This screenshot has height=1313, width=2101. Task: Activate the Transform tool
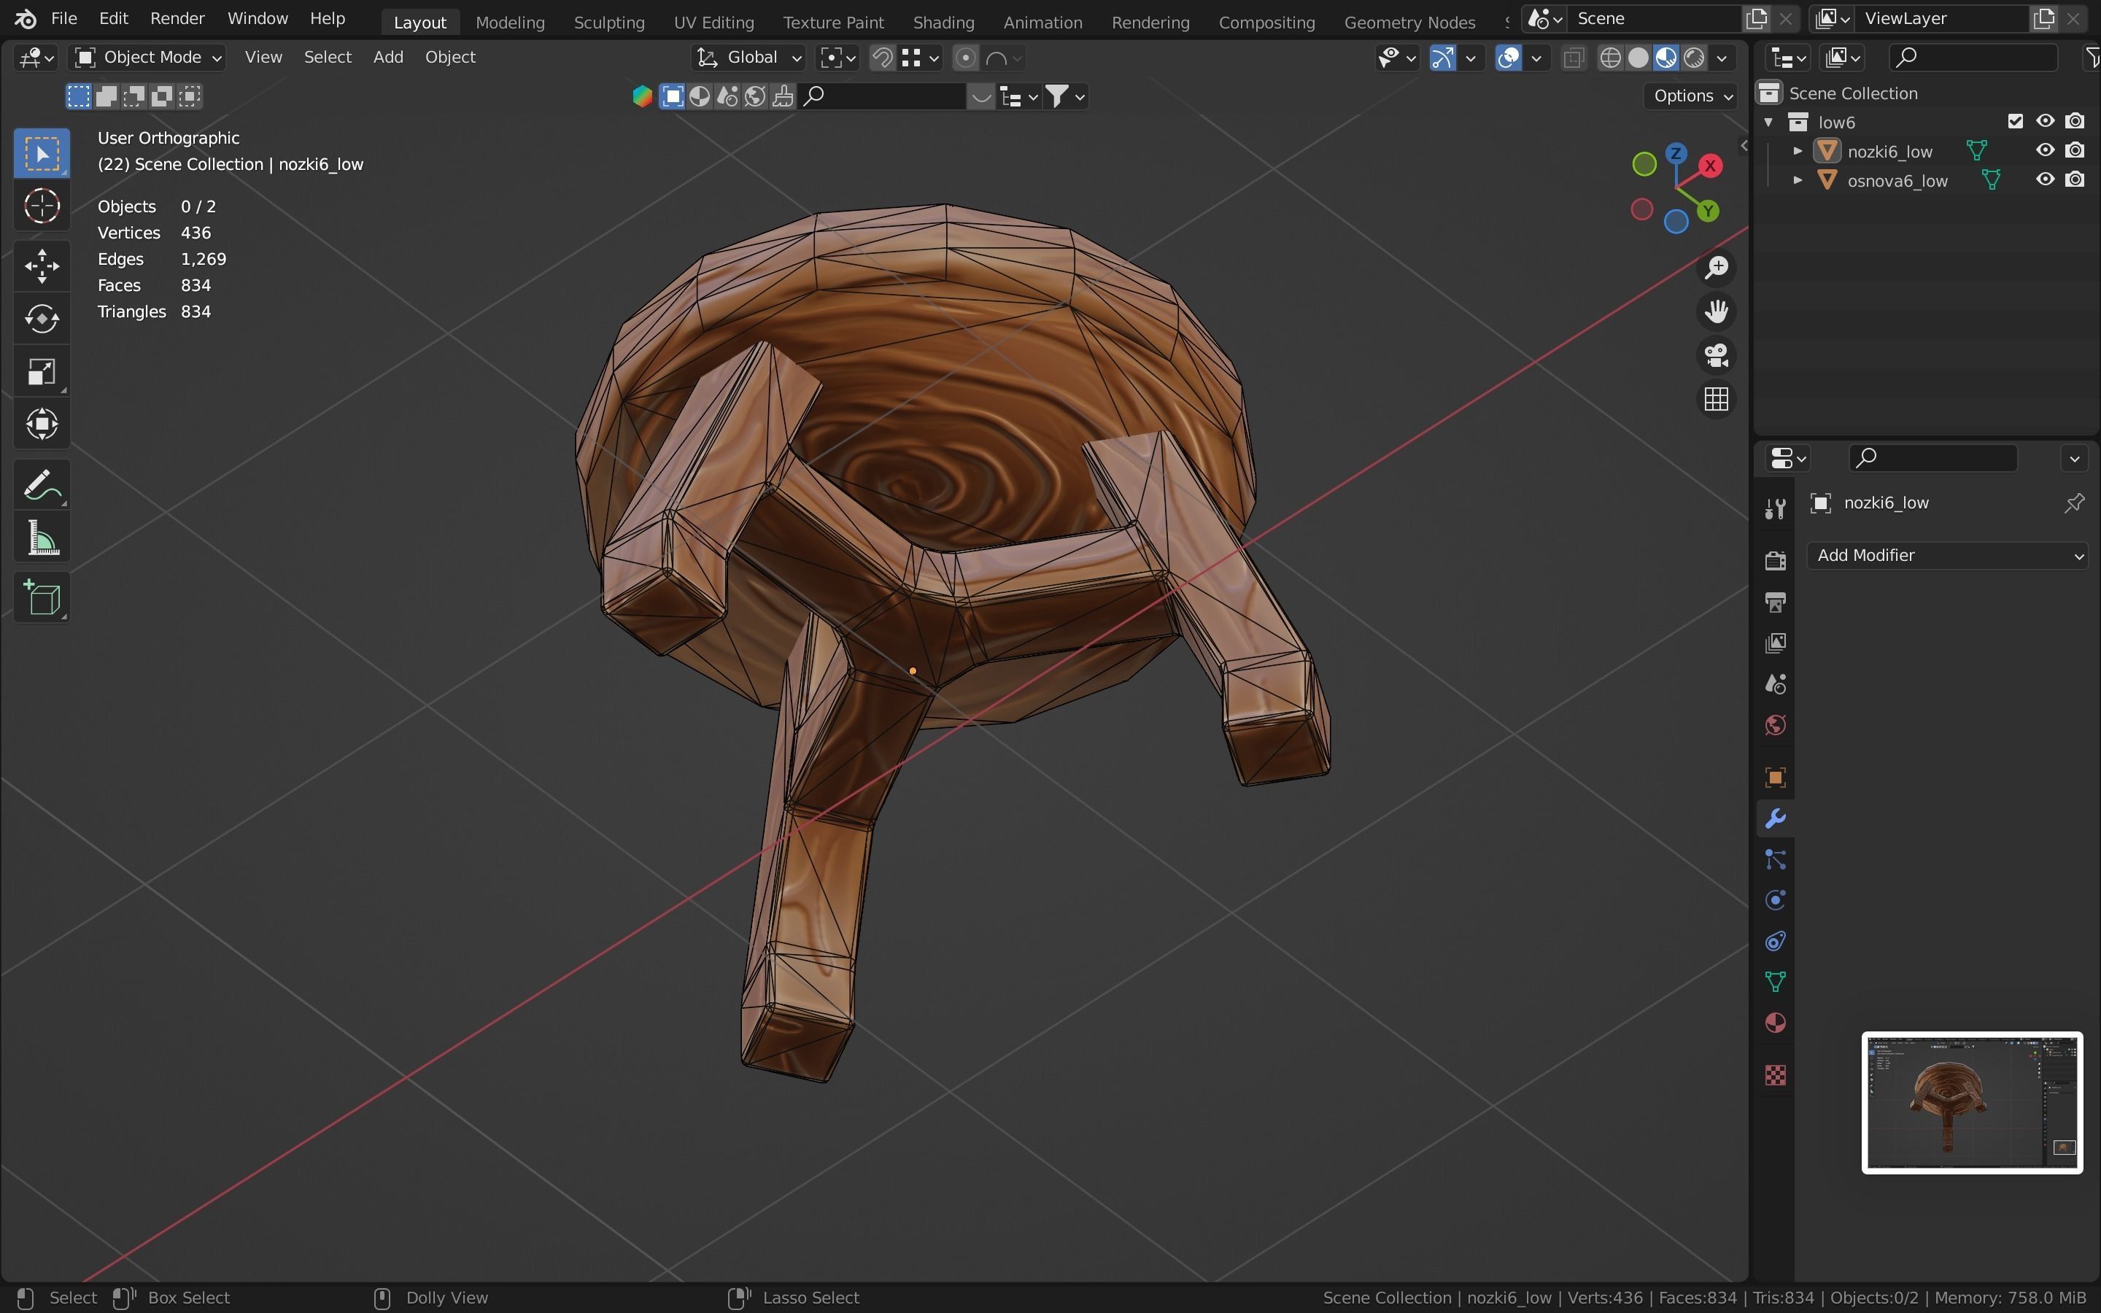pos(42,425)
